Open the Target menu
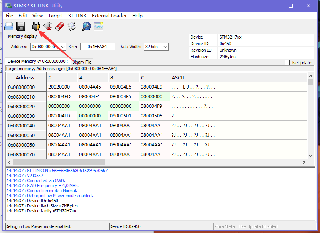Viewport: 320px width, 233px height. pyautogui.click(x=56, y=16)
